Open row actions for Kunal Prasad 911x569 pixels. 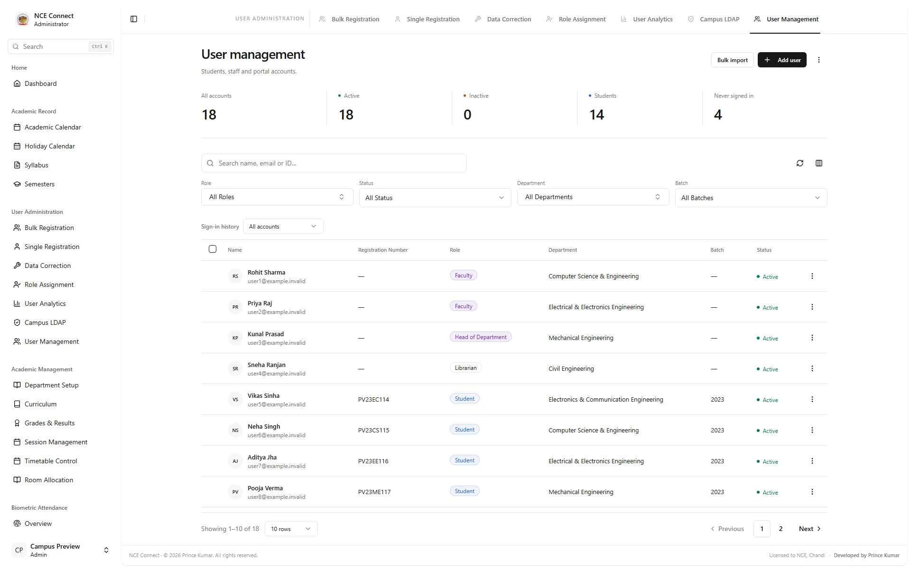(812, 338)
